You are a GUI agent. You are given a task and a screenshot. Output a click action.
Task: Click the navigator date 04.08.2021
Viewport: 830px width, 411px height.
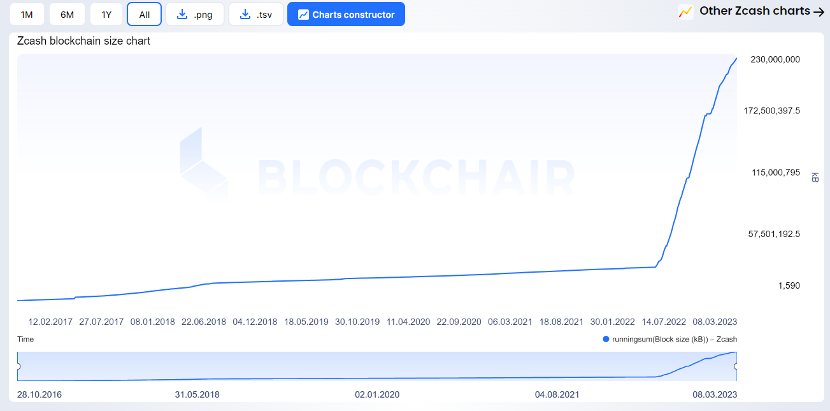pos(557,394)
